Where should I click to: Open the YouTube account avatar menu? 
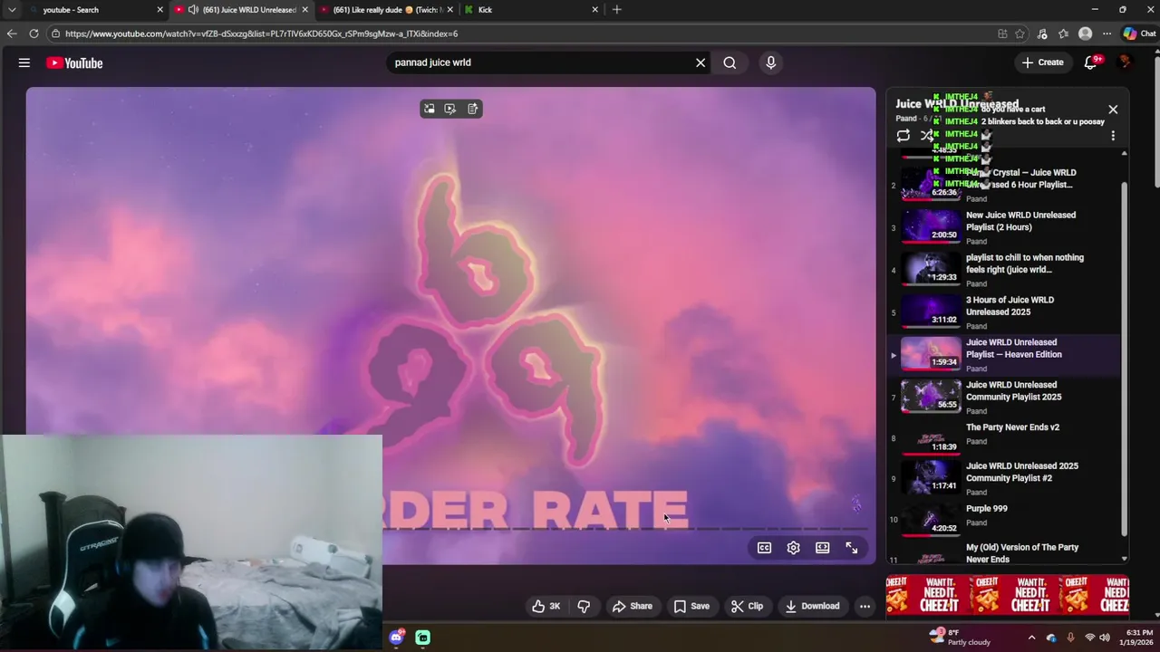tap(1126, 62)
